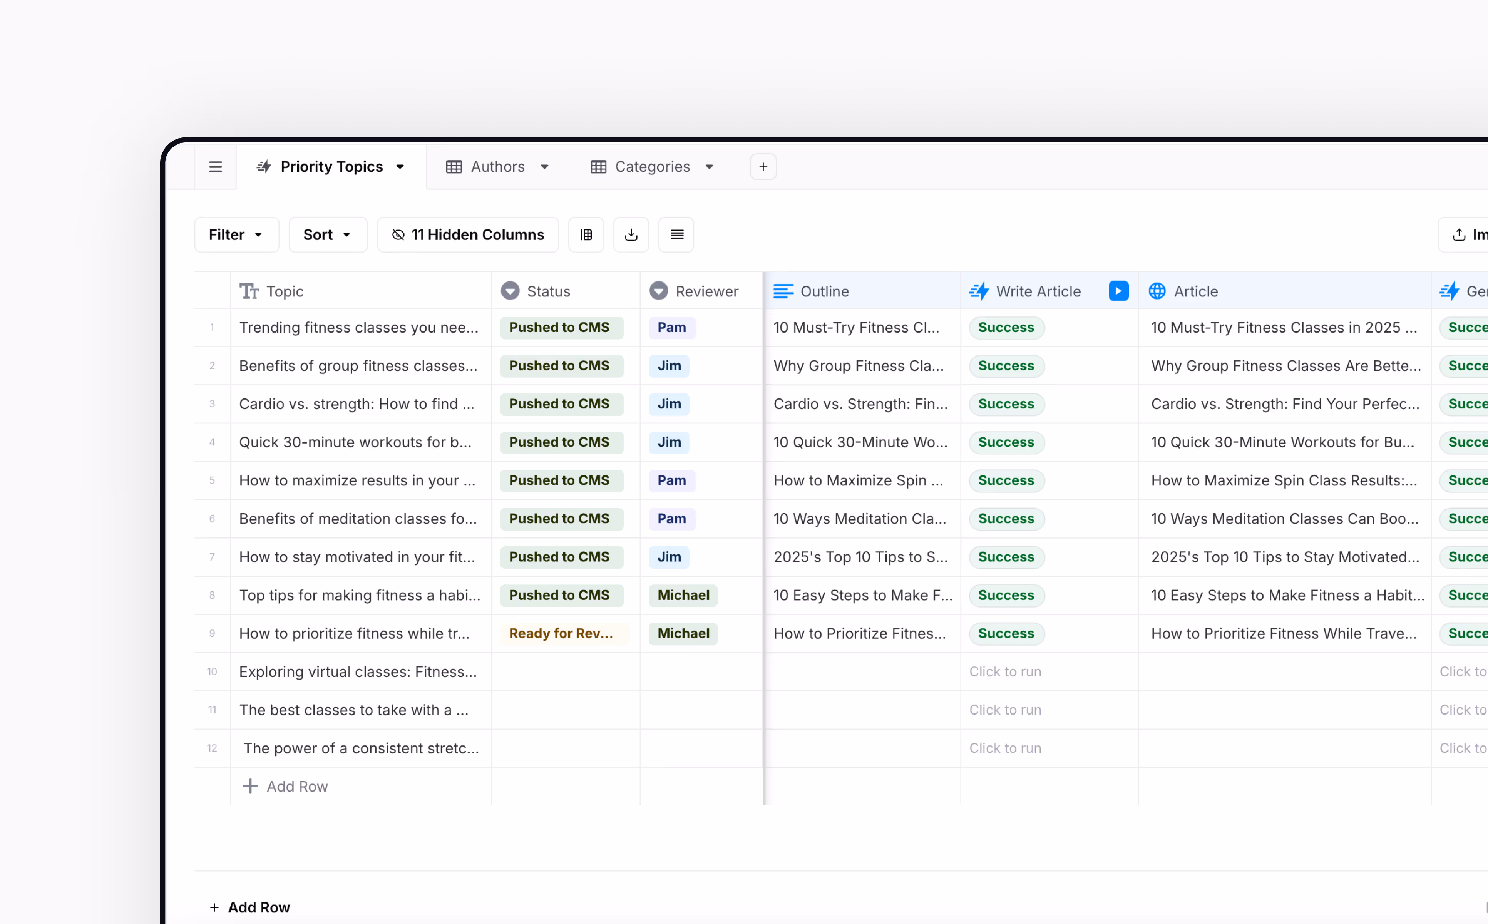Click Add Row below row 12
The image size is (1488, 924).
point(285,786)
